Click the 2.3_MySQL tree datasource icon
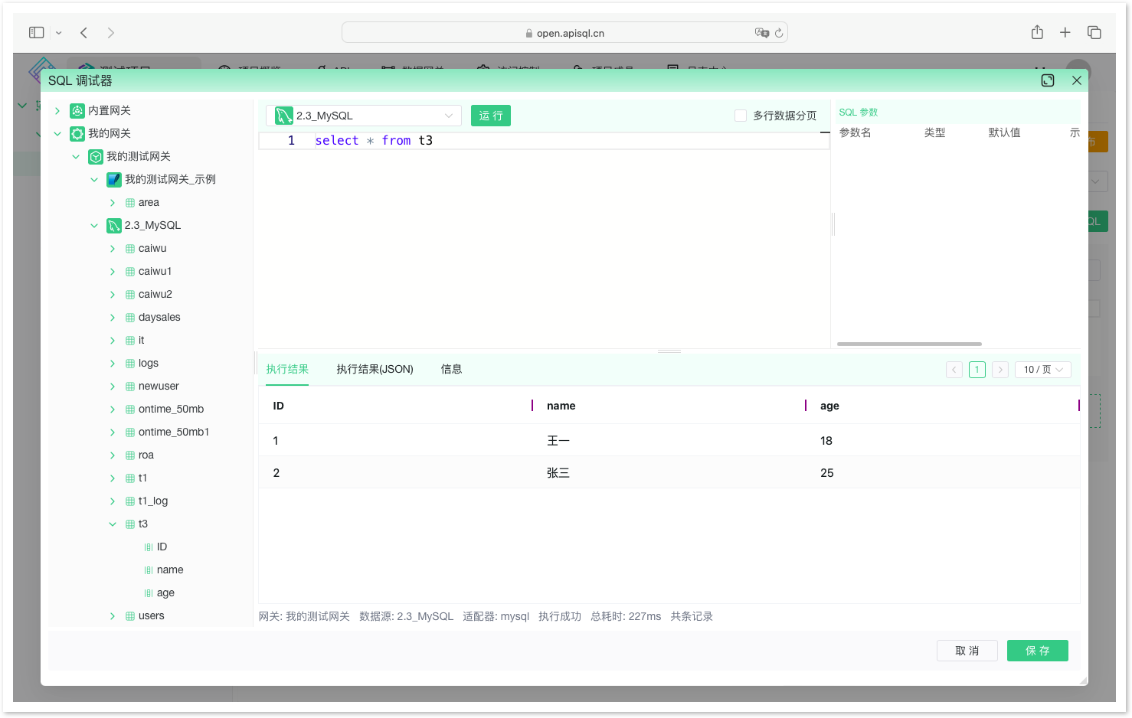 pos(114,226)
